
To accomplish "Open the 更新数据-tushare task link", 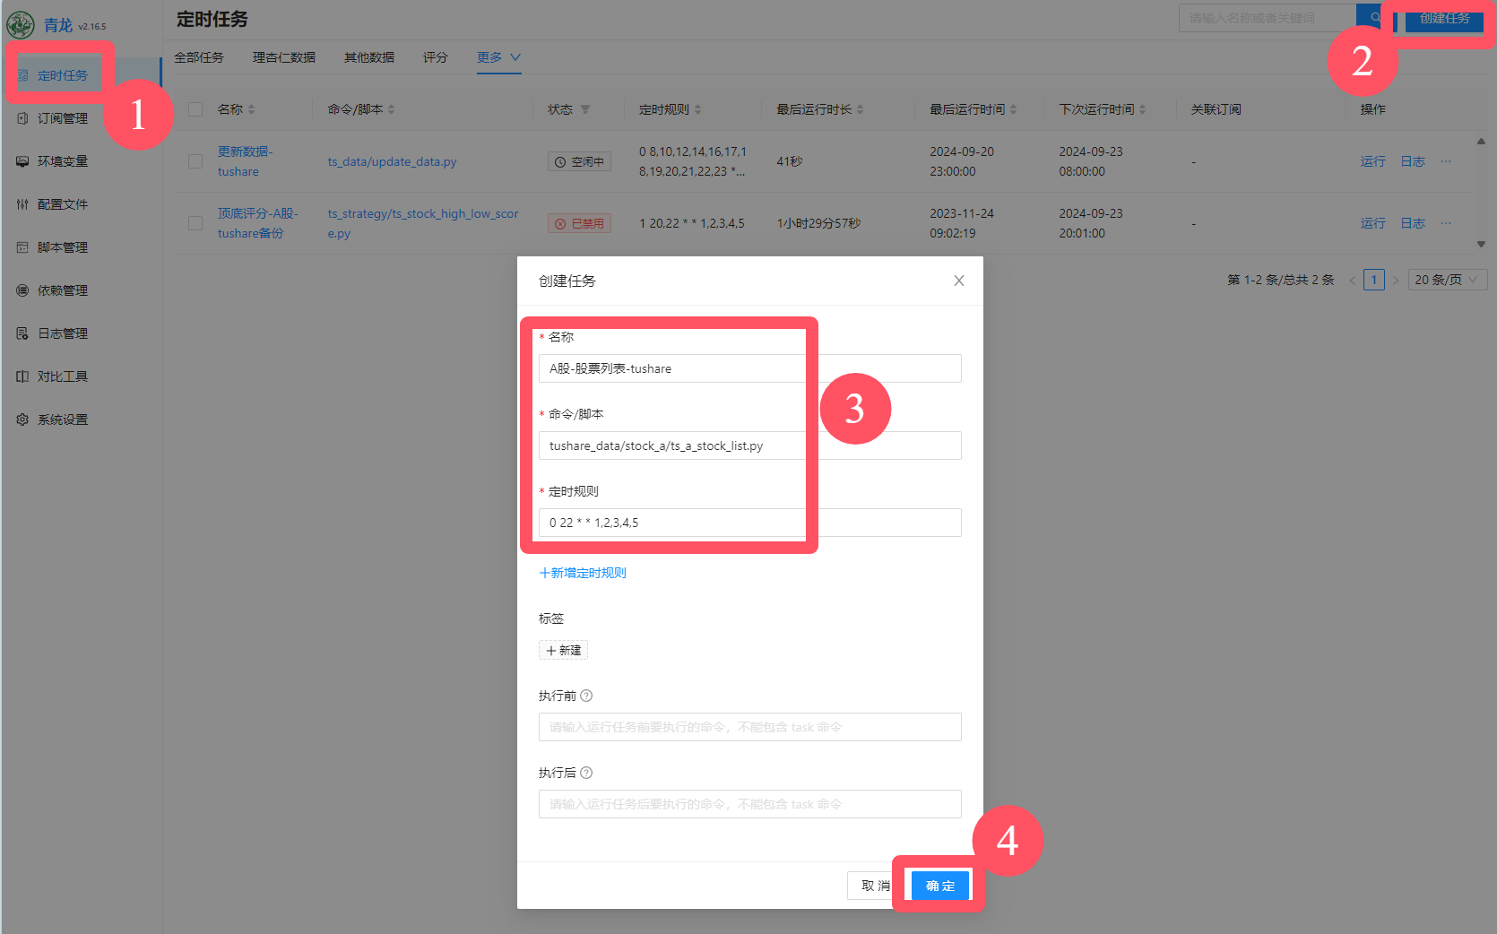I will click(x=245, y=161).
